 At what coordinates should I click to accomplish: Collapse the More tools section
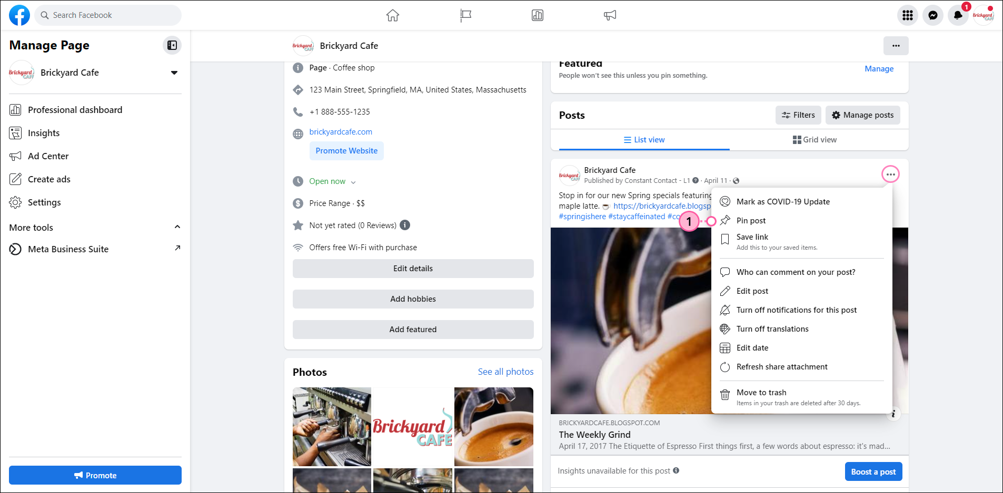[x=177, y=227]
